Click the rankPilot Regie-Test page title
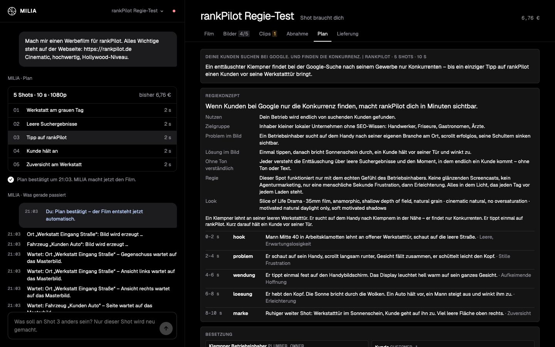The height and width of the screenshot is (347, 555). (x=247, y=16)
